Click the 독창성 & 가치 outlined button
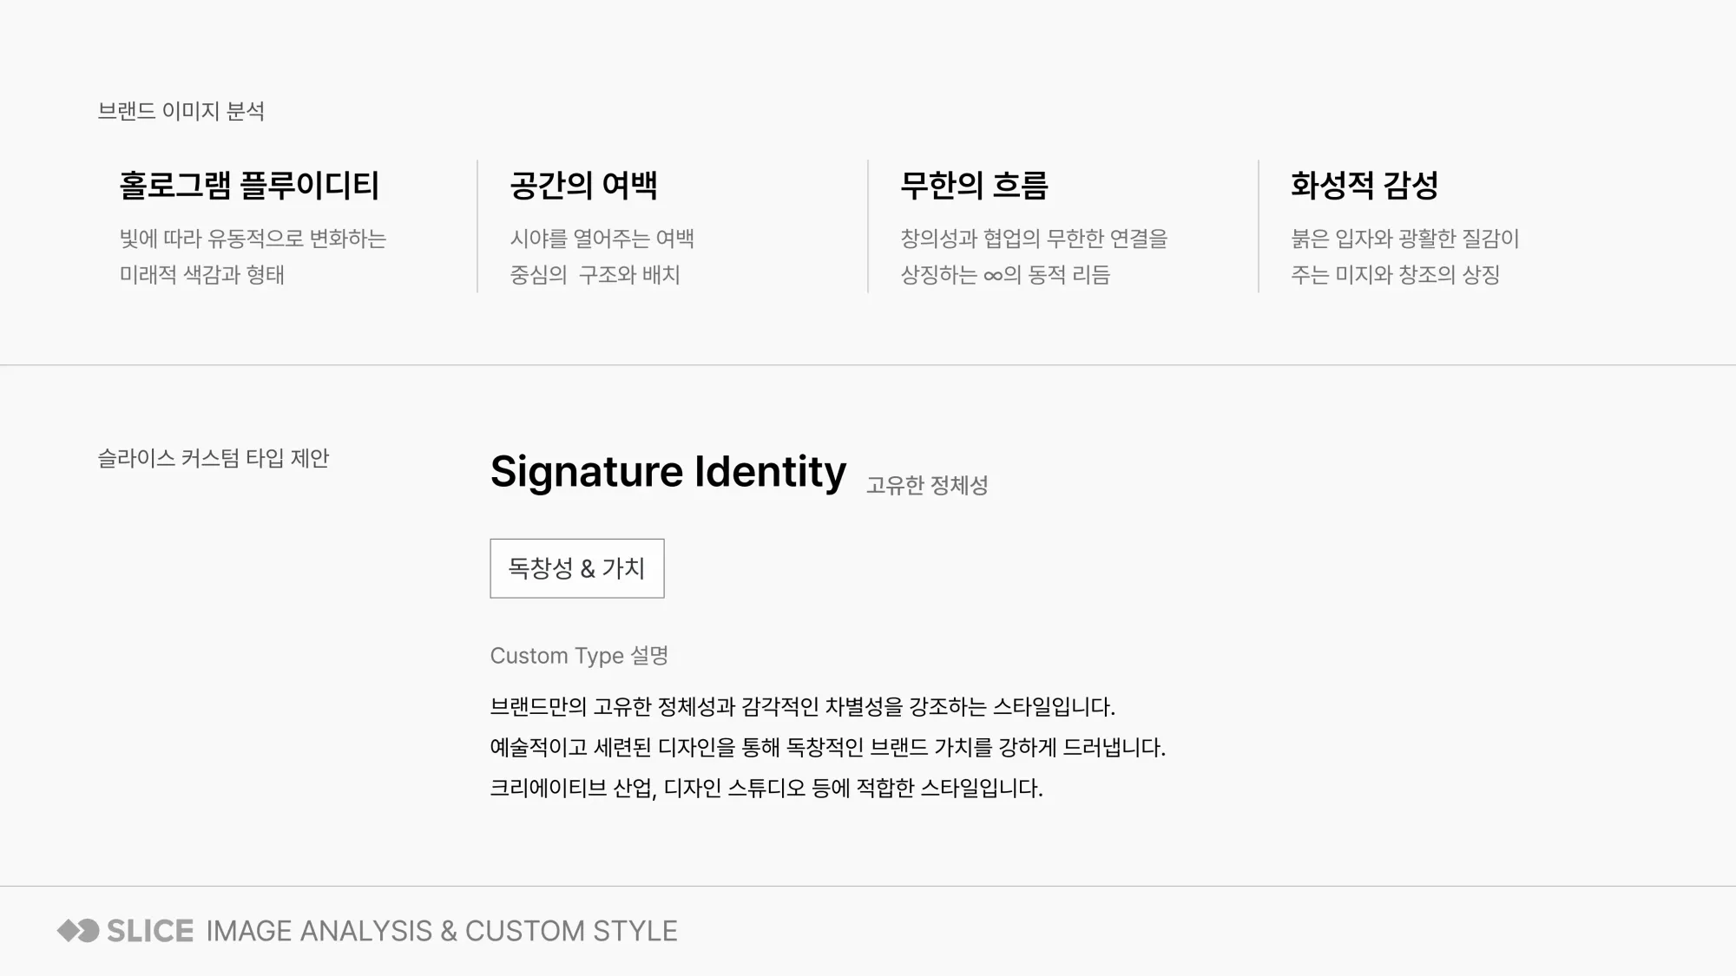The height and width of the screenshot is (976, 1736). tap(577, 568)
